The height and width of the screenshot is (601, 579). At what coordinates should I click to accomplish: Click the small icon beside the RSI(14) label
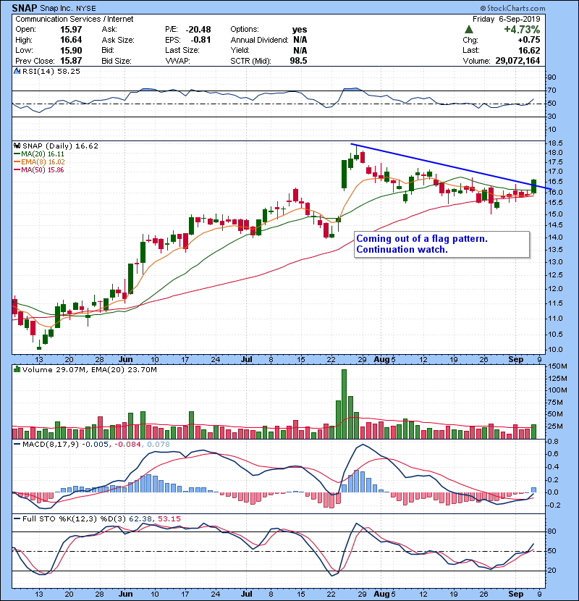click(x=17, y=71)
